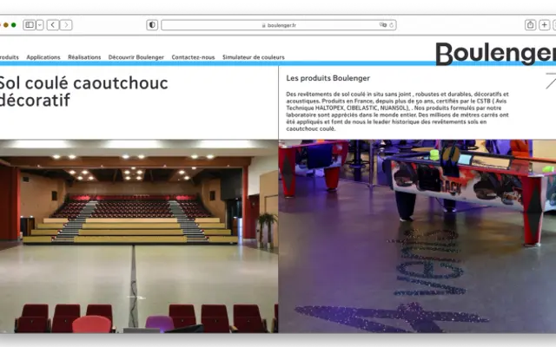The image size is (556, 347).
Task: Reload the page with refresh icon
Action: (x=392, y=25)
